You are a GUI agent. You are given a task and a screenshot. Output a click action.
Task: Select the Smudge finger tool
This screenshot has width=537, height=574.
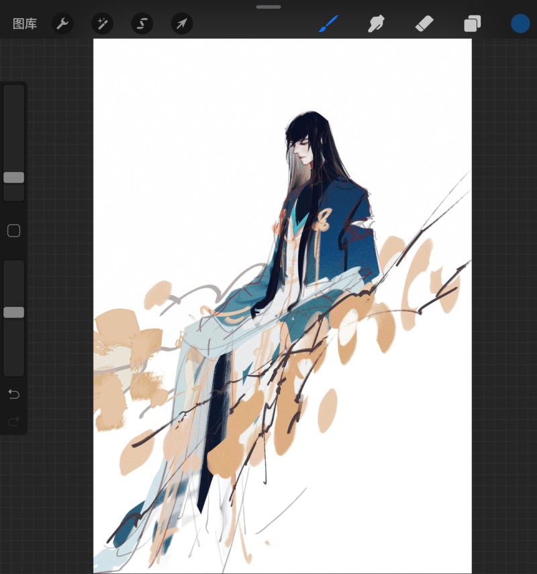pyautogui.click(x=376, y=24)
